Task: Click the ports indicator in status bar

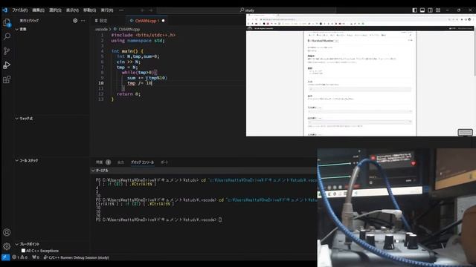Action: [36, 257]
